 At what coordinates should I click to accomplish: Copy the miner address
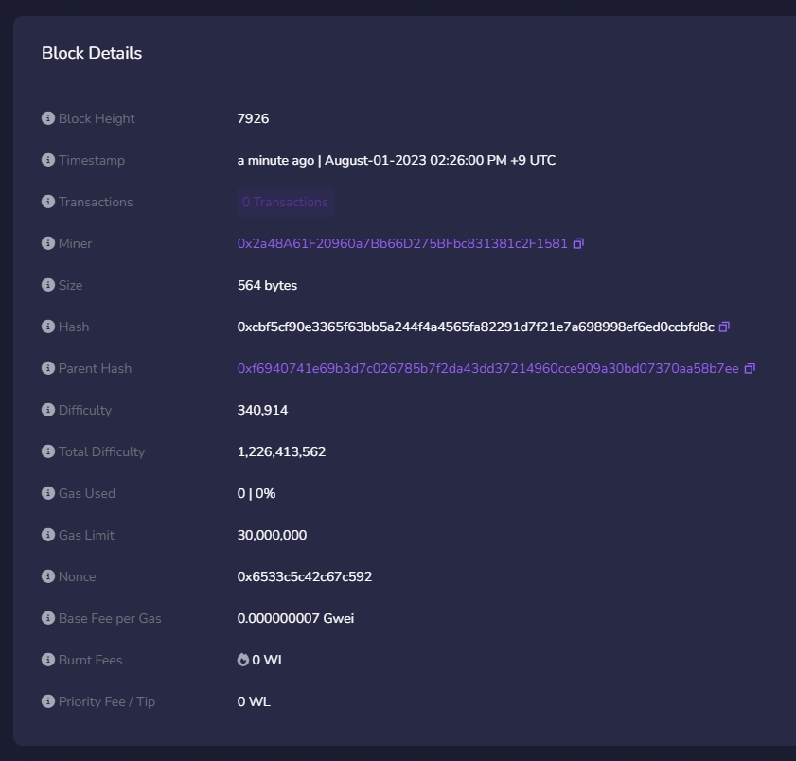578,243
